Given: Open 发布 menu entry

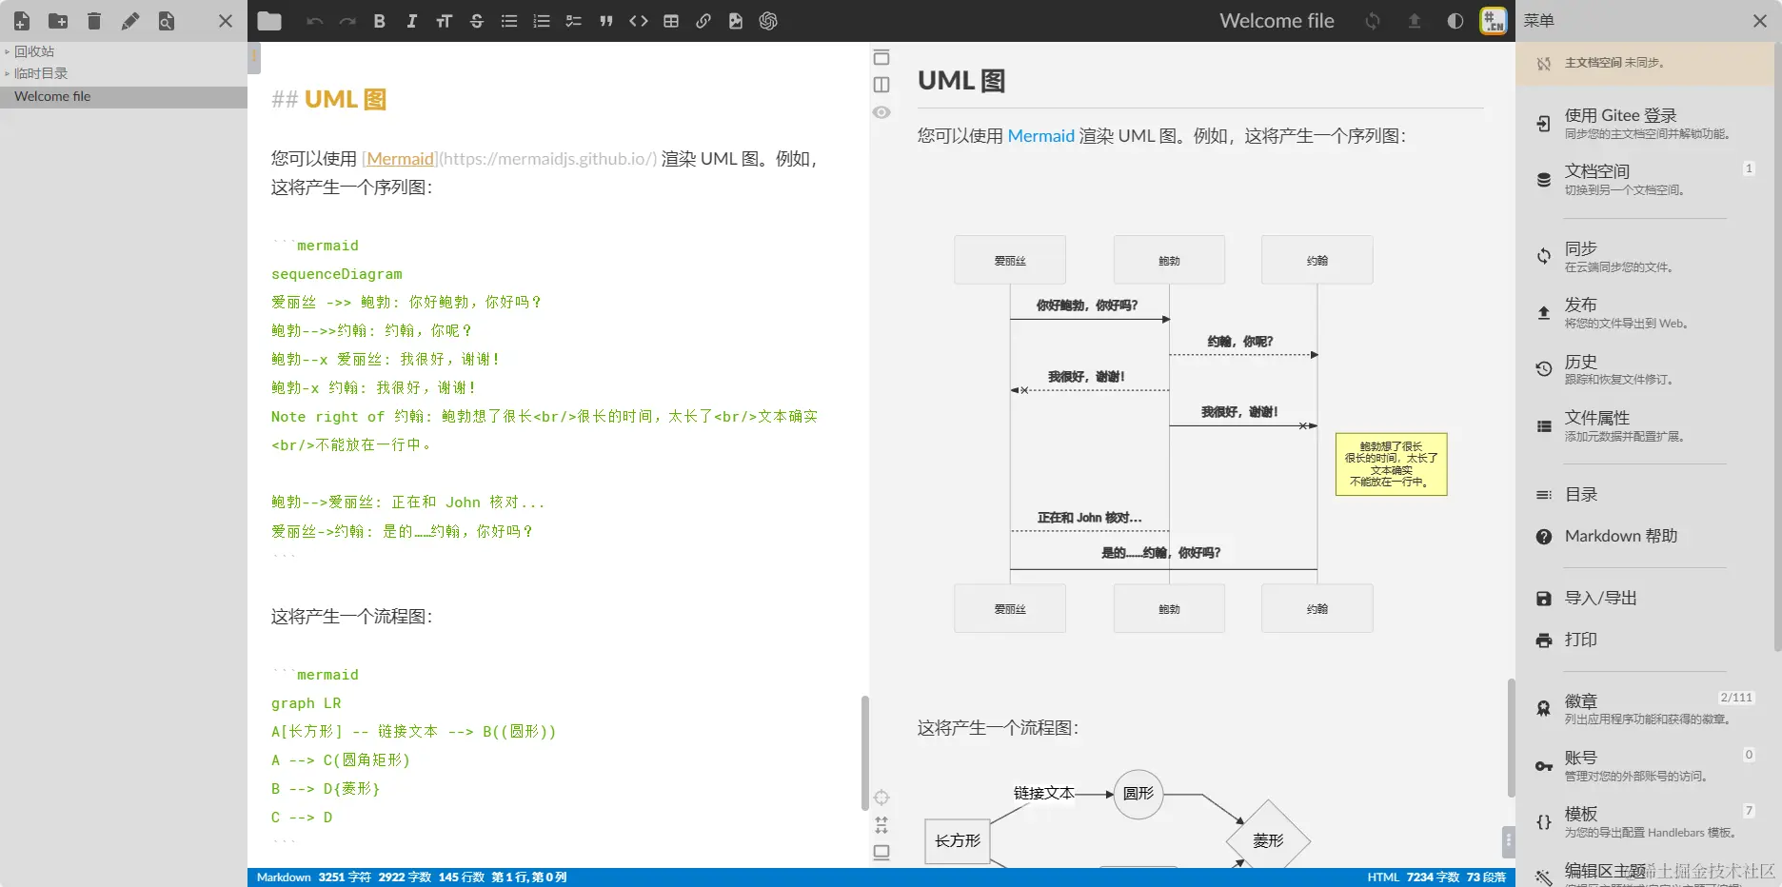Looking at the screenshot, I should 1644,313.
